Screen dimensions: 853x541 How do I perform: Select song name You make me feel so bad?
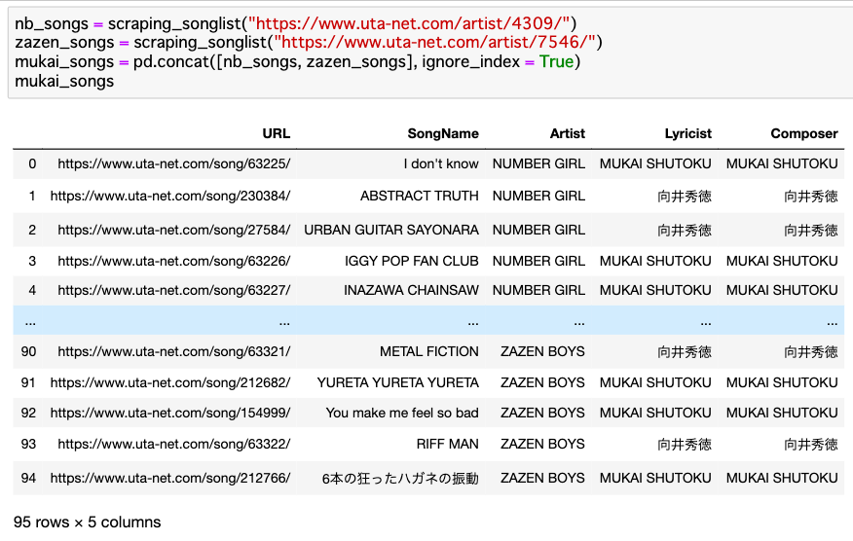pyautogui.click(x=402, y=414)
